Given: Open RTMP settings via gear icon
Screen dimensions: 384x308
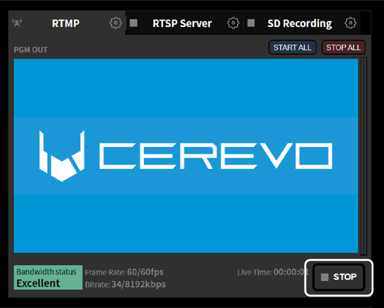Looking at the screenshot, I should point(115,23).
